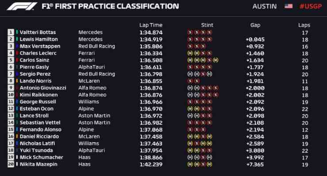Click the F1 logo icon

[x=22, y=6]
